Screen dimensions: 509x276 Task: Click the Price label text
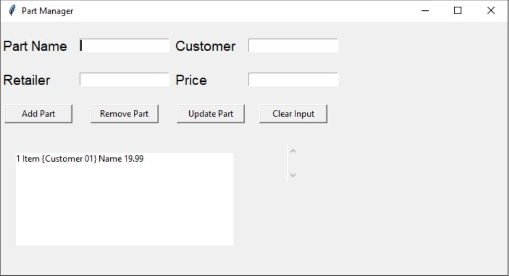tap(191, 80)
